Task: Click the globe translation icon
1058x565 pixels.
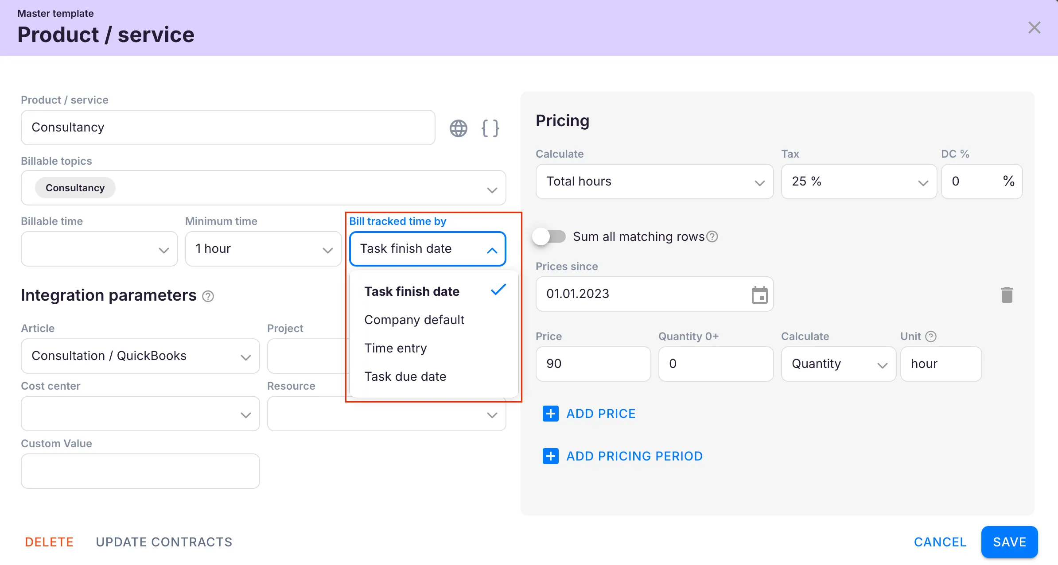Action: pos(458,128)
